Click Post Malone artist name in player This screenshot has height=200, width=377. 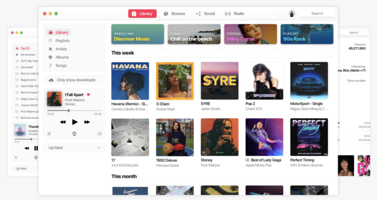click(x=75, y=100)
